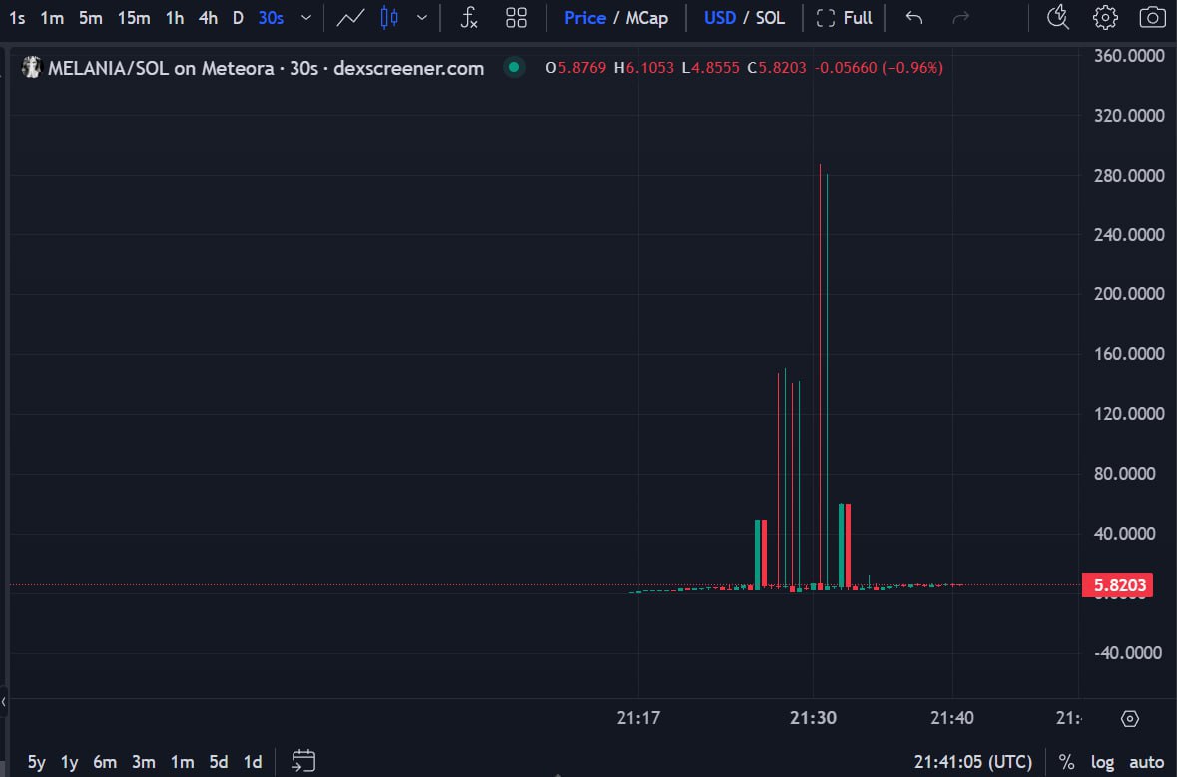Viewport: 1177px width, 777px height.
Task: Open the 21:41:05 (UTC) timezone menu
Action: tap(972, 762)
